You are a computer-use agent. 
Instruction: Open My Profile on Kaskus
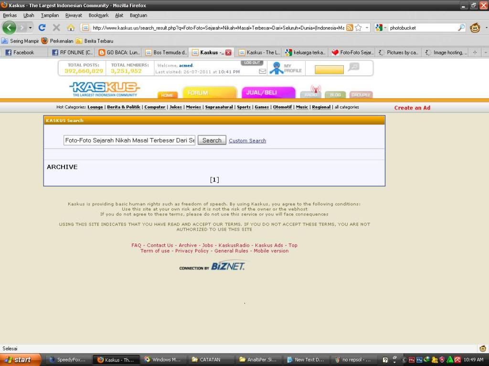[x=286, y=68]
